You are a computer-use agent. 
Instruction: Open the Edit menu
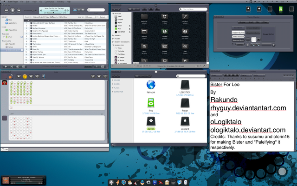pyautogui.click(x=28, y=1)
